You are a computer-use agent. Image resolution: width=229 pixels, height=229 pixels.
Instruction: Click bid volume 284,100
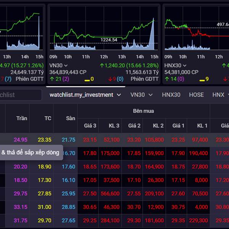coord(110,220)
